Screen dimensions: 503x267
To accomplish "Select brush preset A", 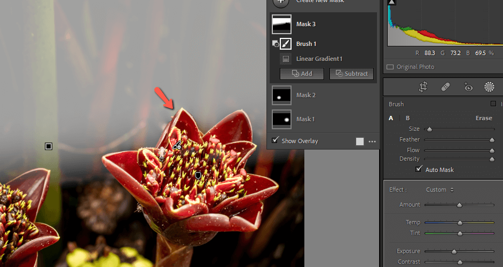I will pos(391,118).
